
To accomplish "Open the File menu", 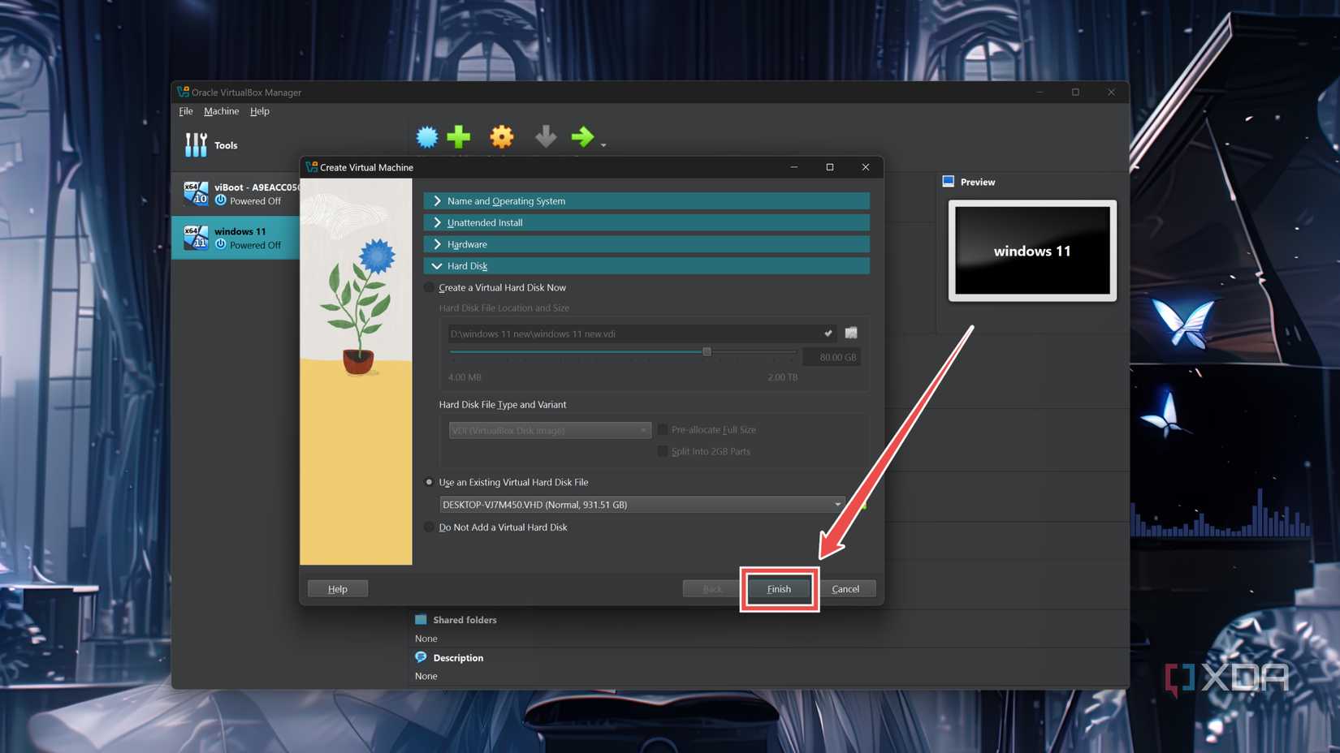I will 186,111.
